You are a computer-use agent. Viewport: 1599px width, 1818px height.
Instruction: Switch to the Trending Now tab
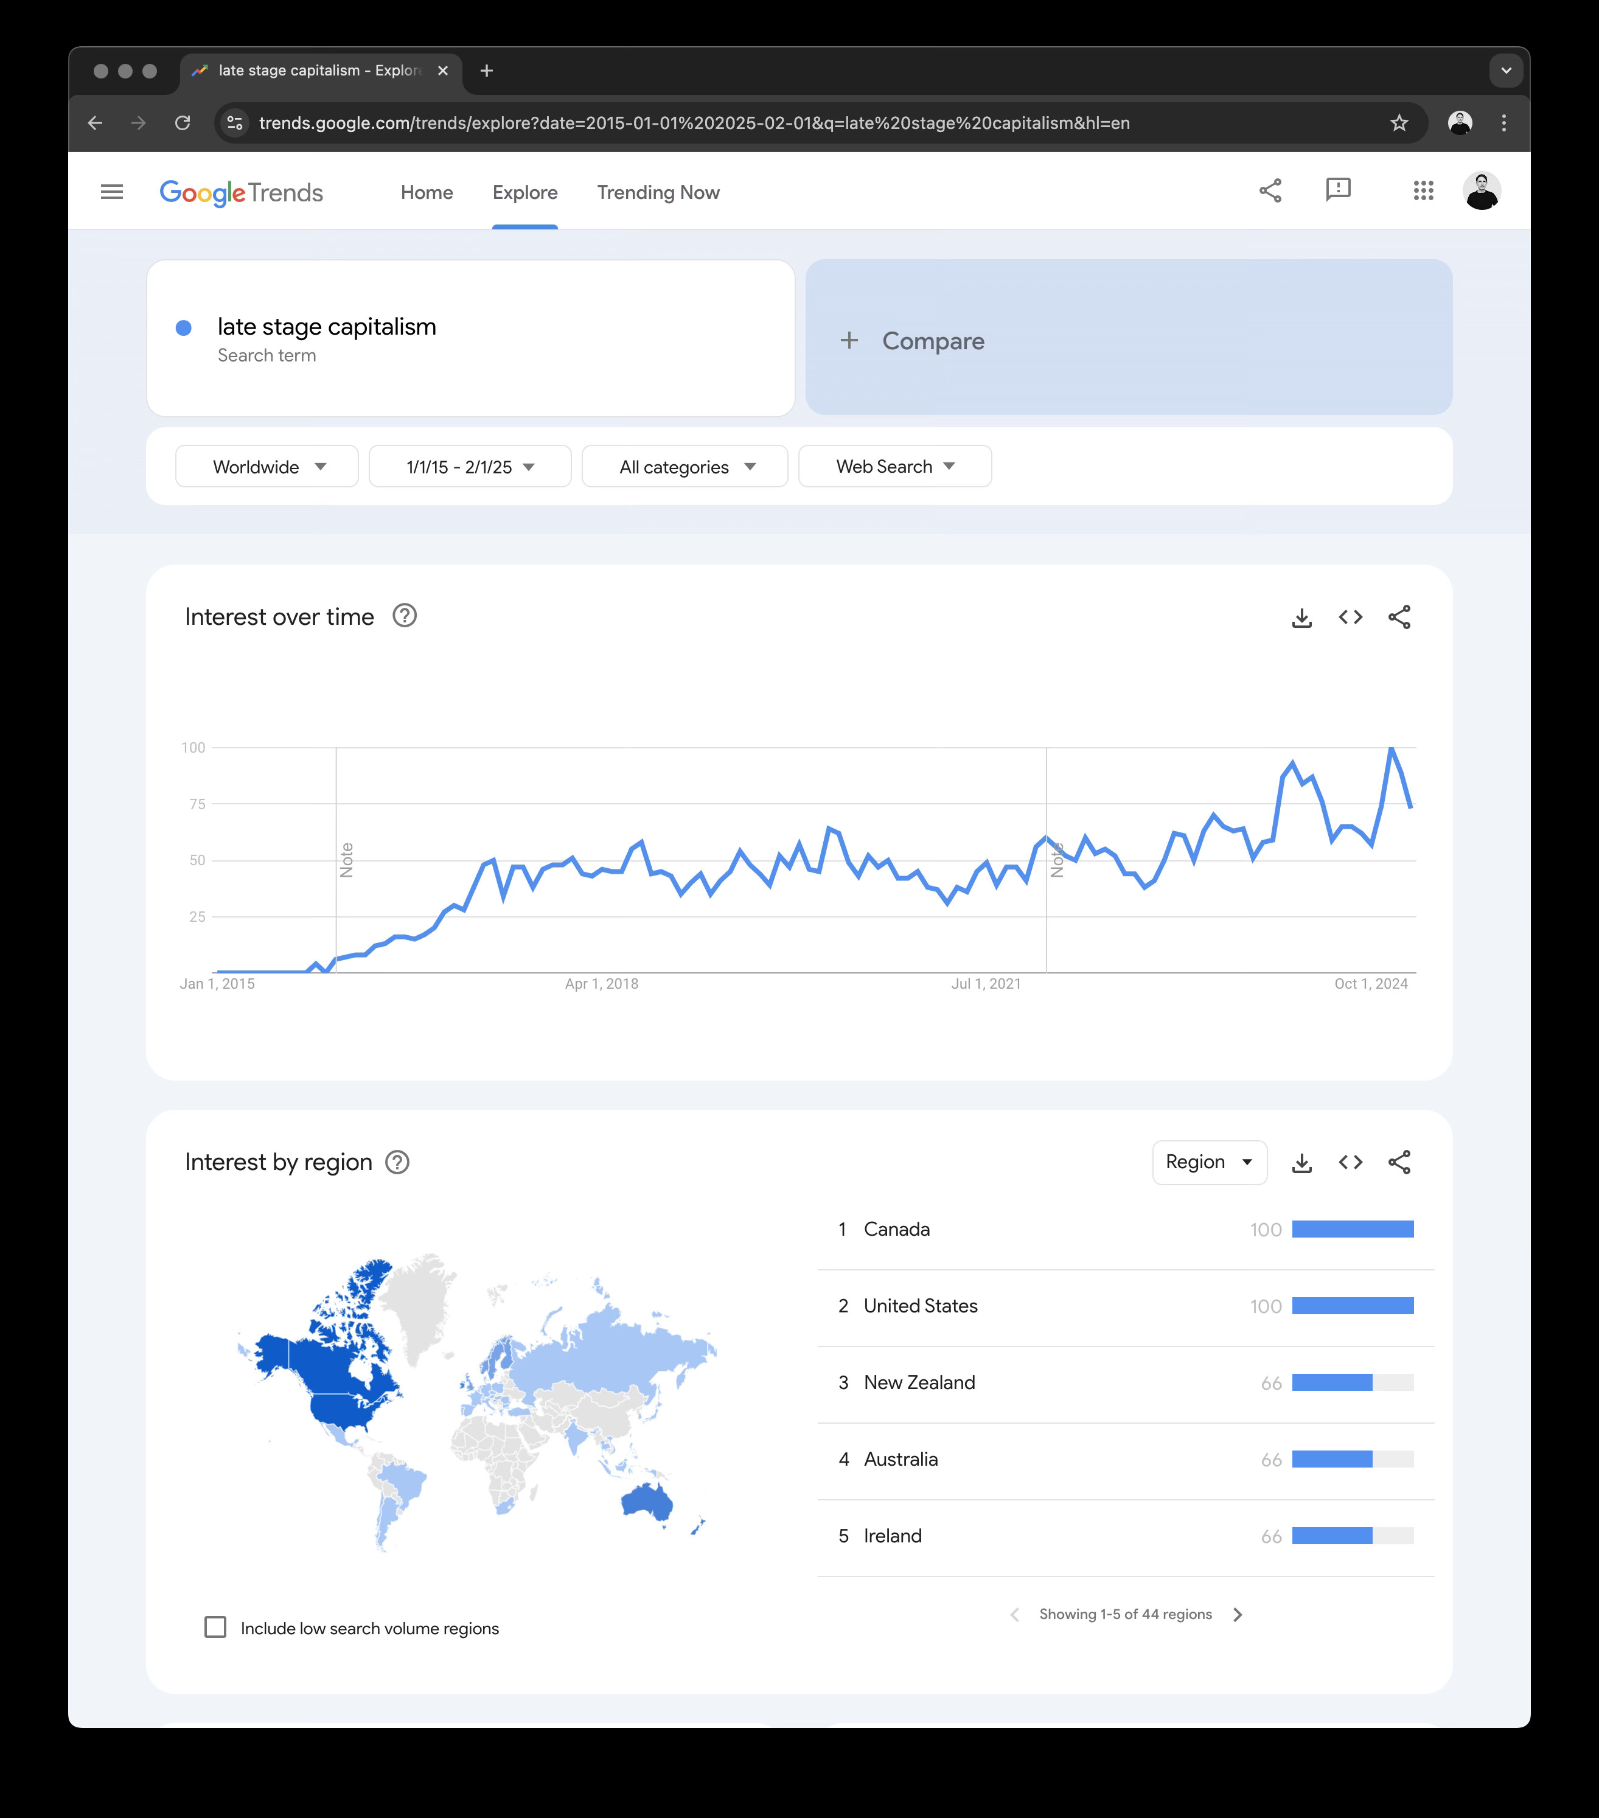(658, 193)
